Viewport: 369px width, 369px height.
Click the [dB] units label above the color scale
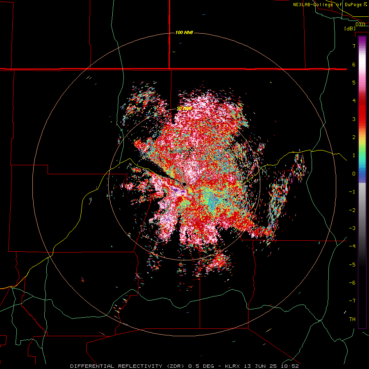[350, 29]
